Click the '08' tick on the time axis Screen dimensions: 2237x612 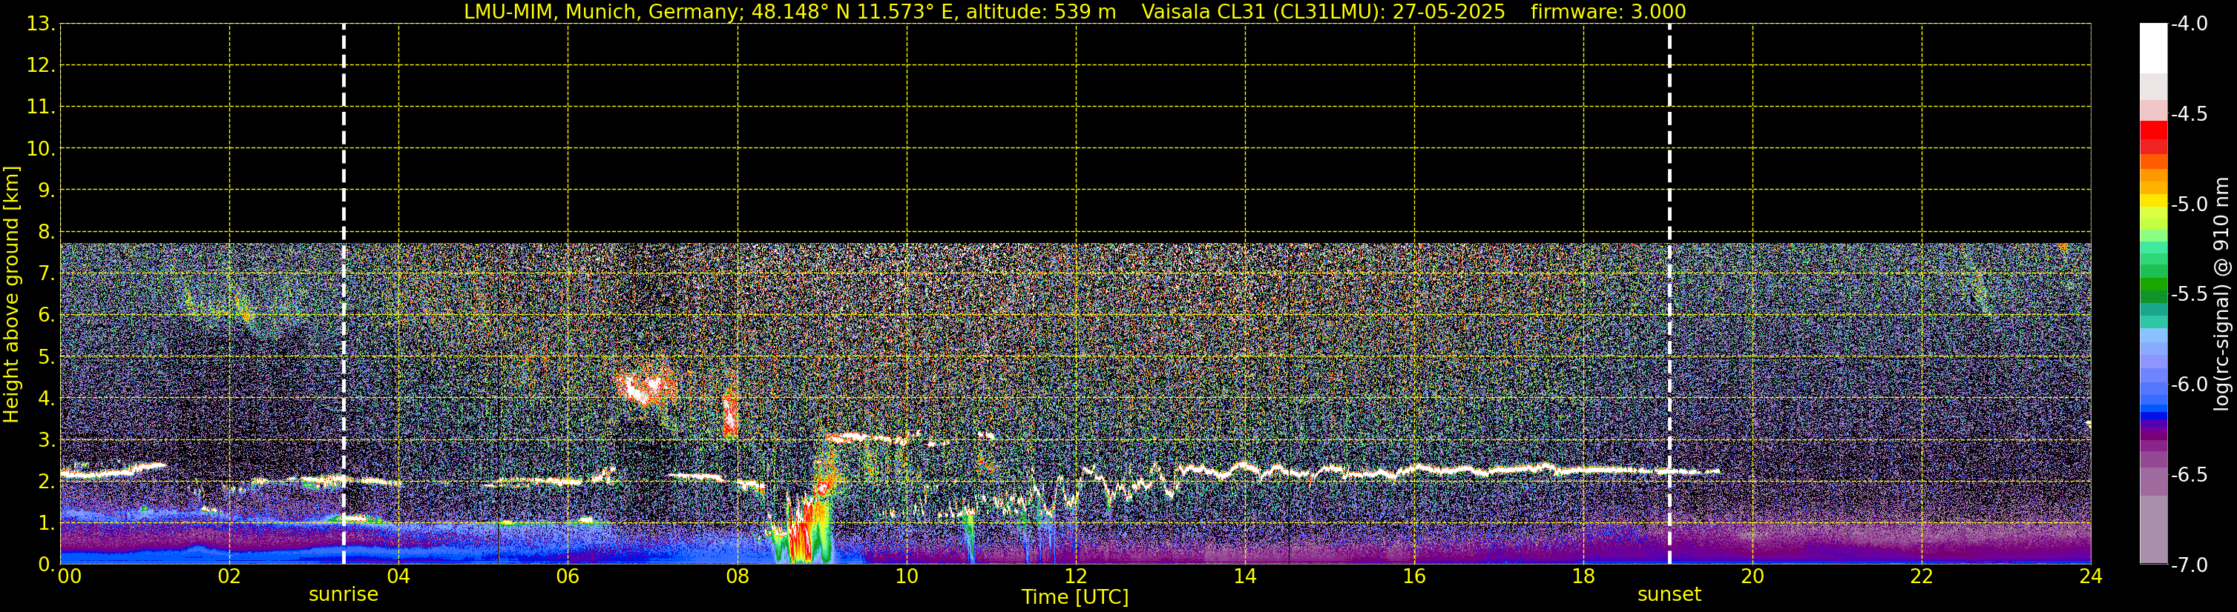click(738, 576)
